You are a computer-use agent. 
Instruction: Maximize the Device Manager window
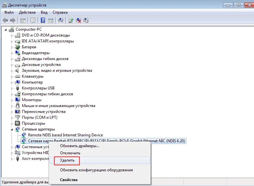(x=239, y=5)
